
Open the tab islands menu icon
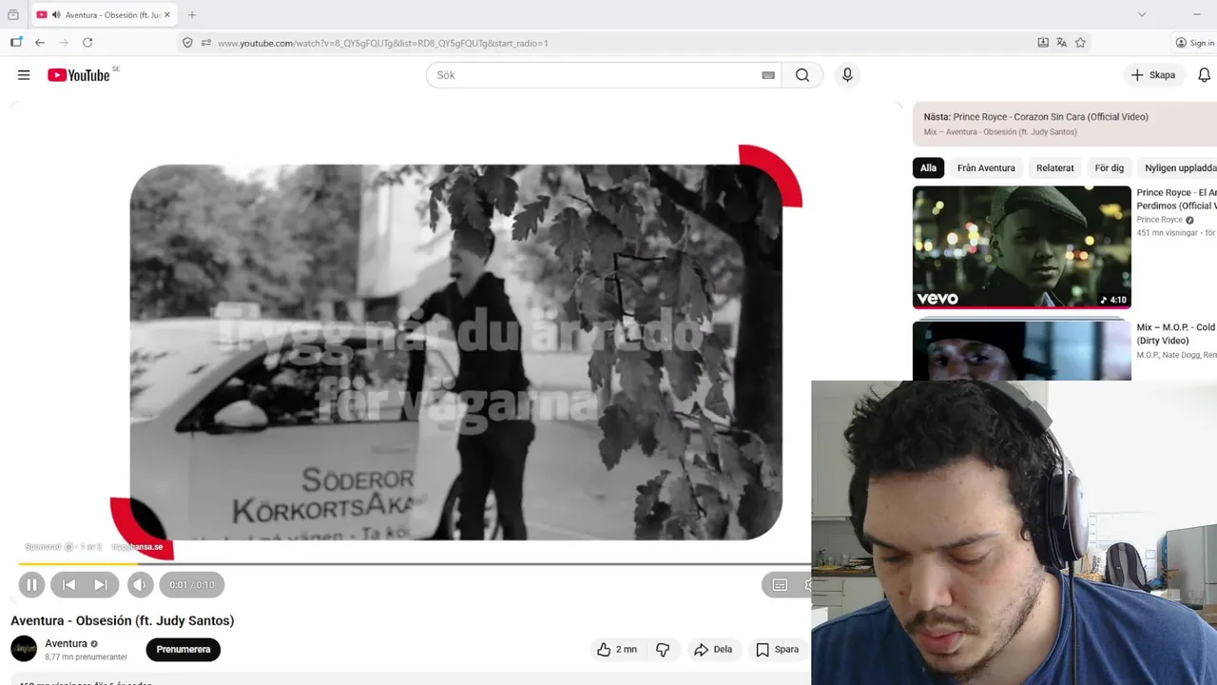click(x=16, y=43)
